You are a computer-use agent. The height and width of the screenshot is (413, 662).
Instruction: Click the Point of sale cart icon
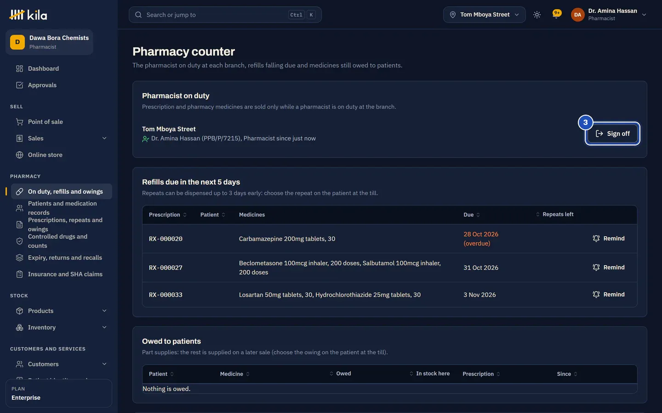pyautogui.click(x=19, y=122)
